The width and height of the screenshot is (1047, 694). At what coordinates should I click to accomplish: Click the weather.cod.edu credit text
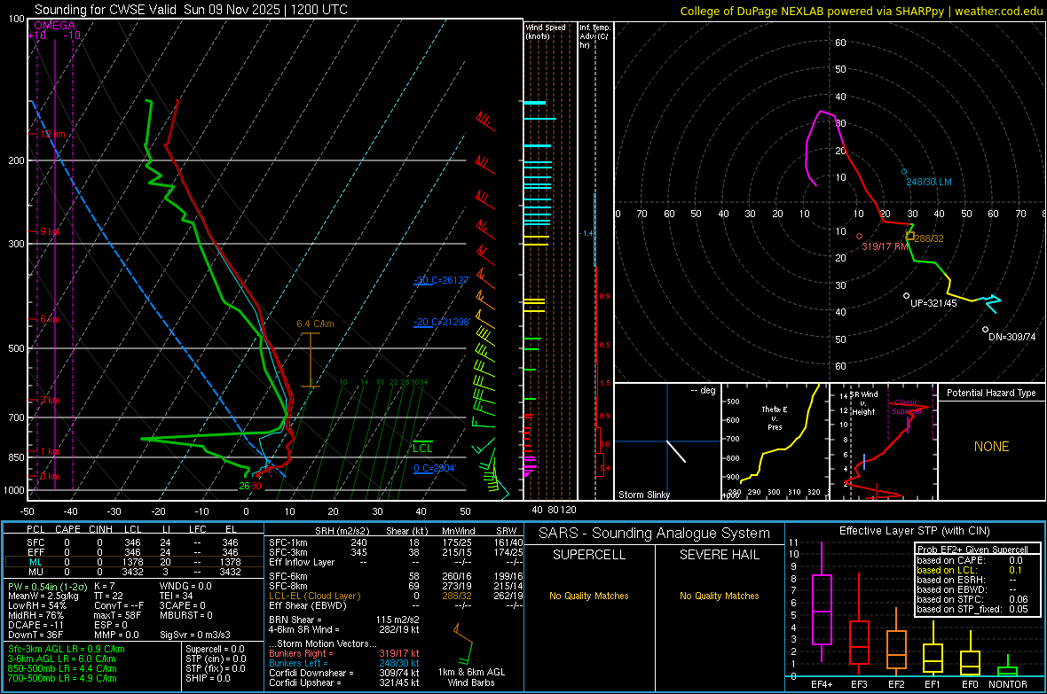click(998, 11)
